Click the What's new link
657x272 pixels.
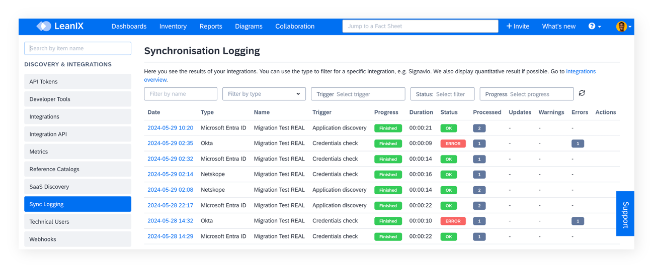[x=558, y=26]
